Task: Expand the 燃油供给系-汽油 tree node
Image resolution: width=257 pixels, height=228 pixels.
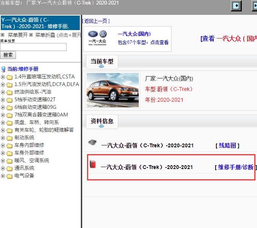Action: point(3,92)
